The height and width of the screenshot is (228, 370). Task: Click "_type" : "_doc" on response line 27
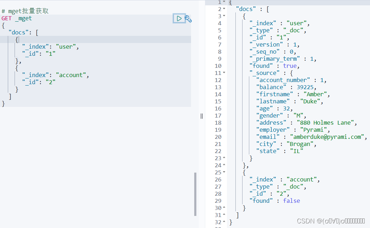278,186
